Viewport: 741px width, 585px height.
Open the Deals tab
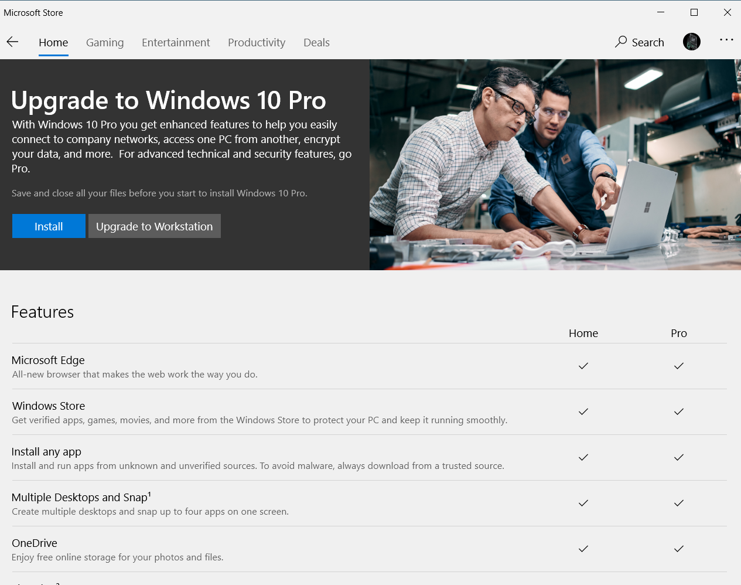[316, 42]
